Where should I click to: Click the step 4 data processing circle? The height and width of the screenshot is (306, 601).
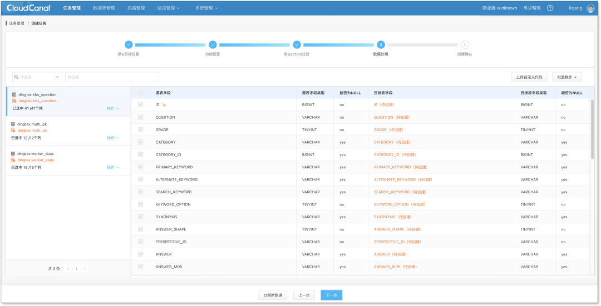click(x=381, y=45)
